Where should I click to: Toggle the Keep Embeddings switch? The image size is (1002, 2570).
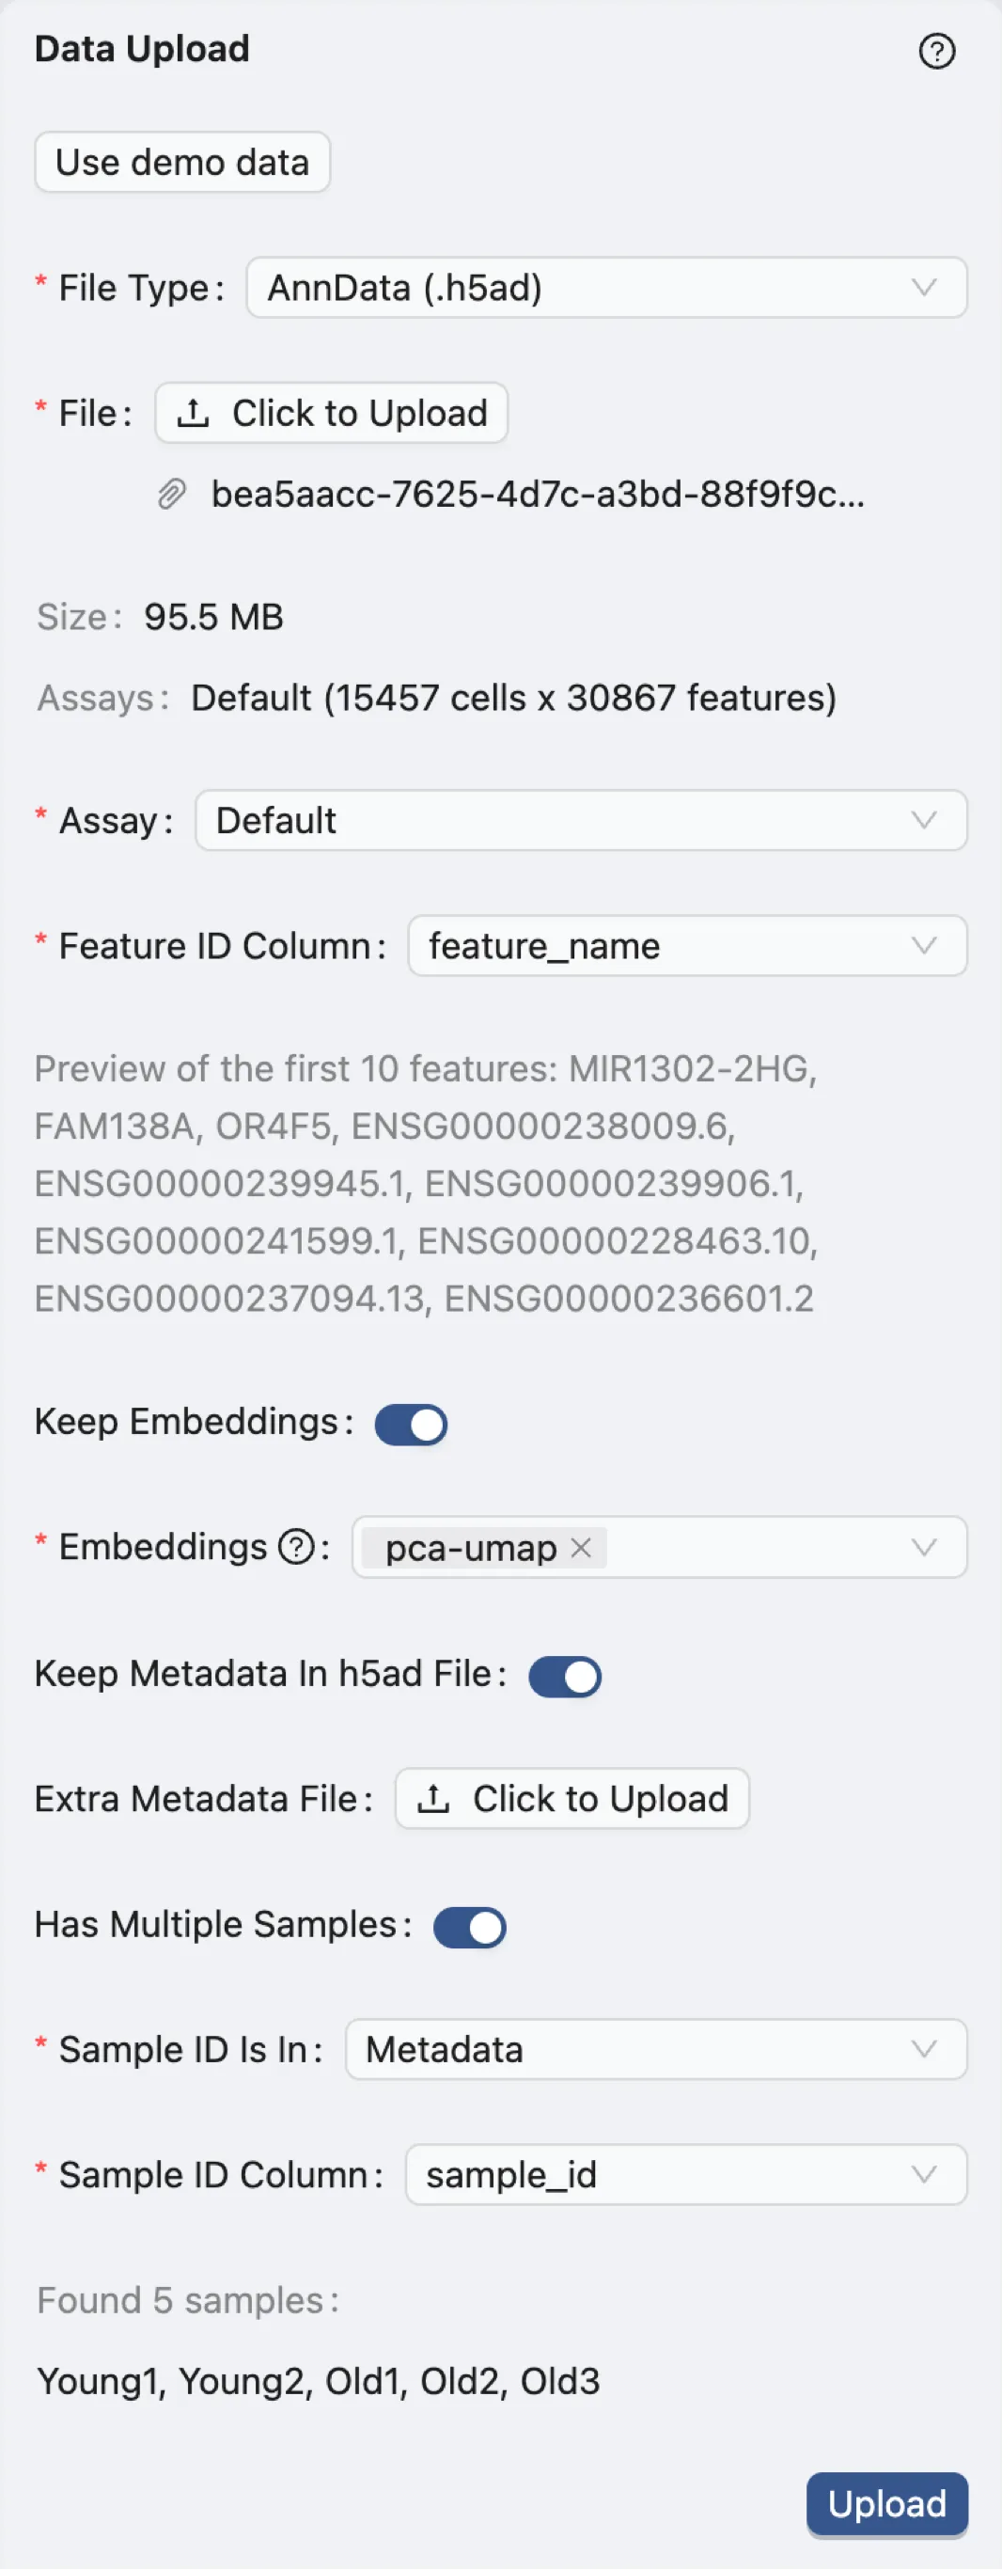coord(411,1424)
